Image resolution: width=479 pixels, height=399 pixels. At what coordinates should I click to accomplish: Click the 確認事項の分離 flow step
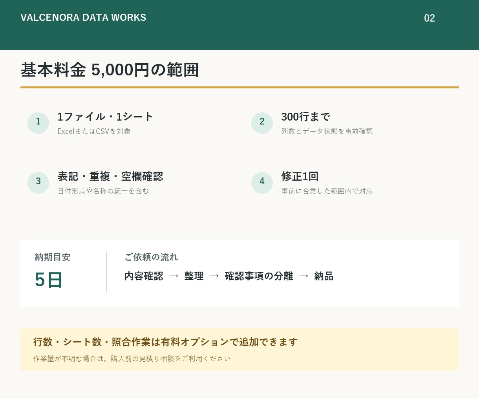coord(259,276)
